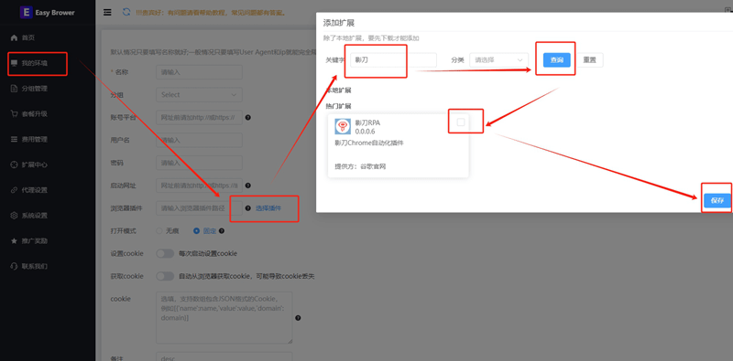
Task: Click help icon before 选择插件 link
Action: [x=248, y=208]
